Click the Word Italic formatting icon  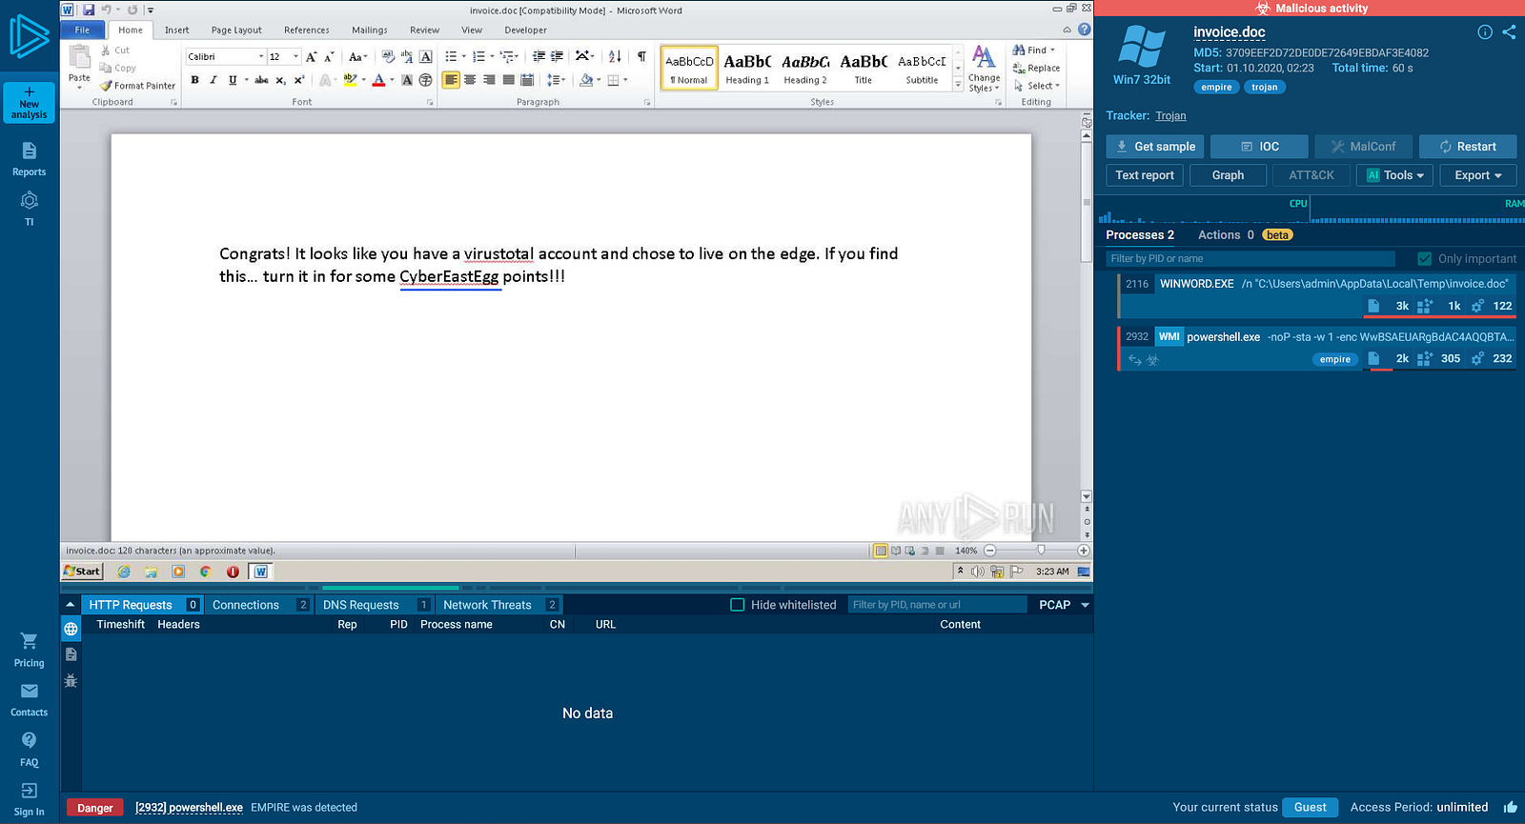(x=213, y=80)
